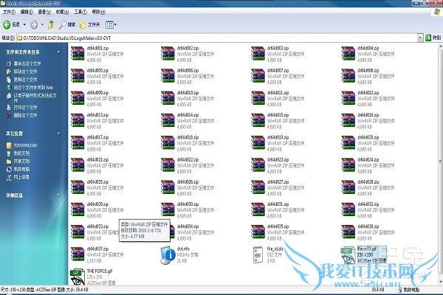Select dr64d003.zip archive icon

click(x=258, y=54)
